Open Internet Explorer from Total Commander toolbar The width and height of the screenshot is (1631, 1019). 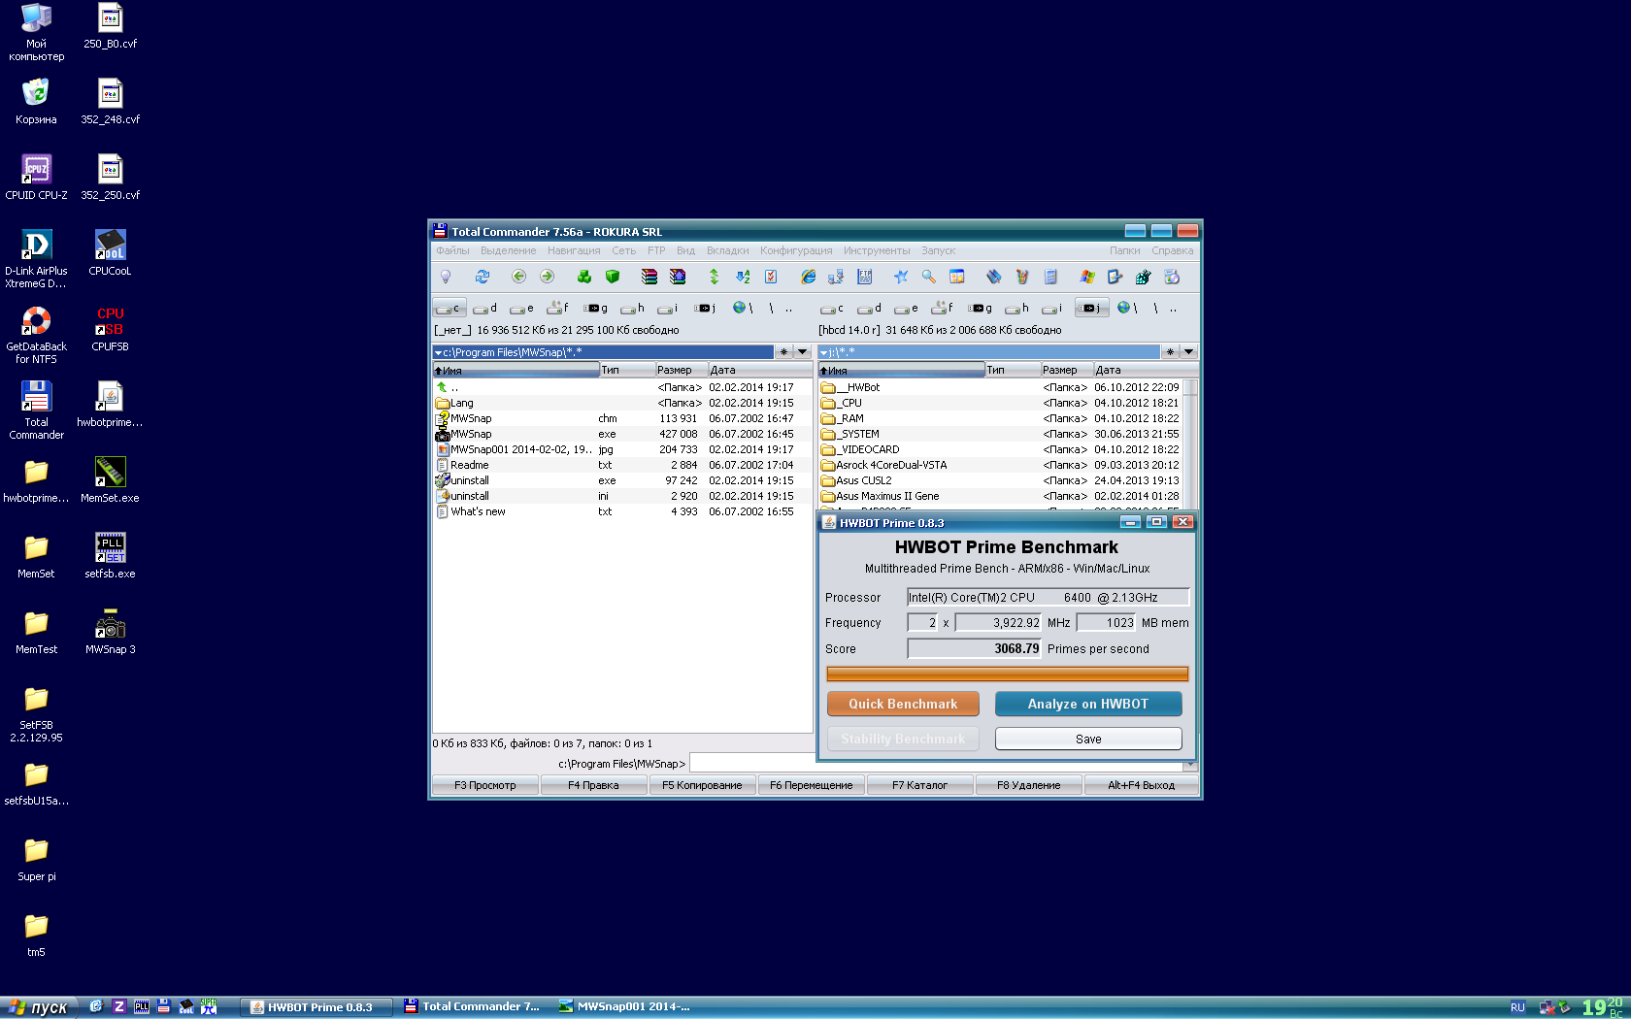[x=808, y=277]
